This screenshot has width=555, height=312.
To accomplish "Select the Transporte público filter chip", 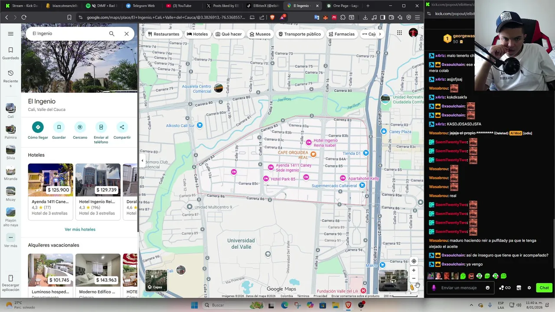I will pos(300,34).
